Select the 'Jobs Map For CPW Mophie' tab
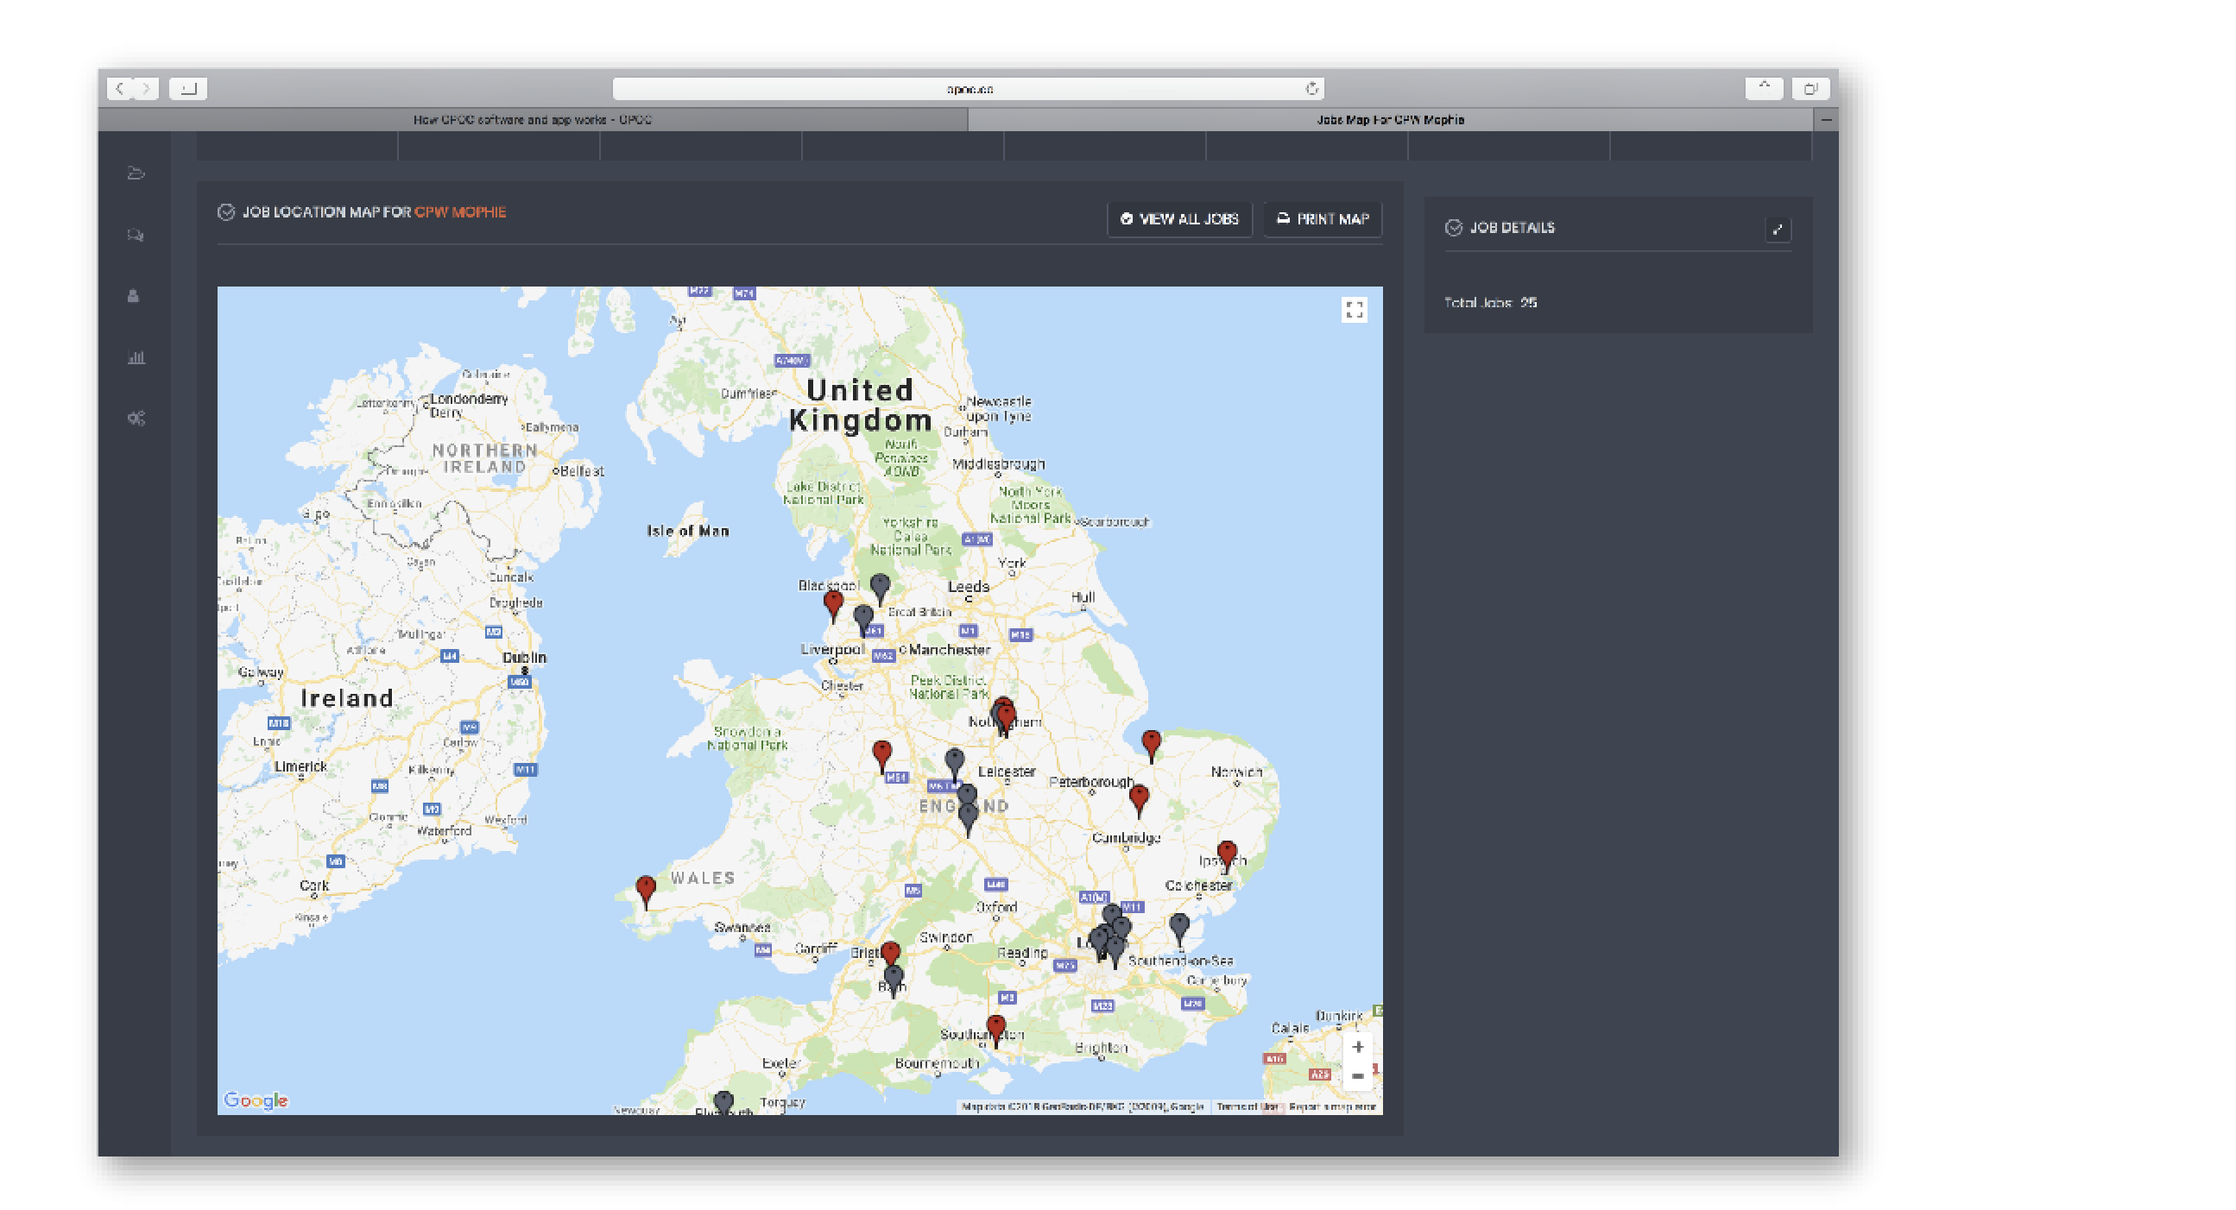This screenshot has height=1210, width=2236. pyautogui.click(x=1390, y=120)
